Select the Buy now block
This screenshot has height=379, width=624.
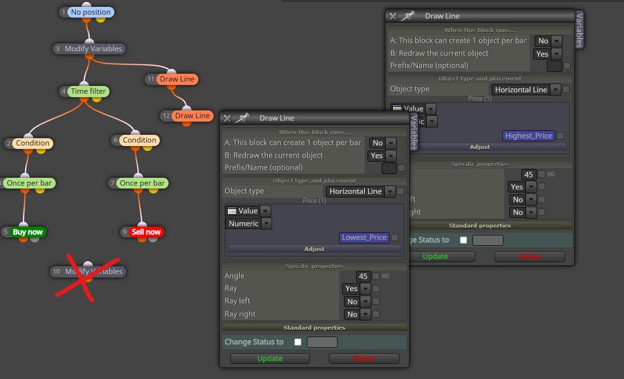[28, 232]
